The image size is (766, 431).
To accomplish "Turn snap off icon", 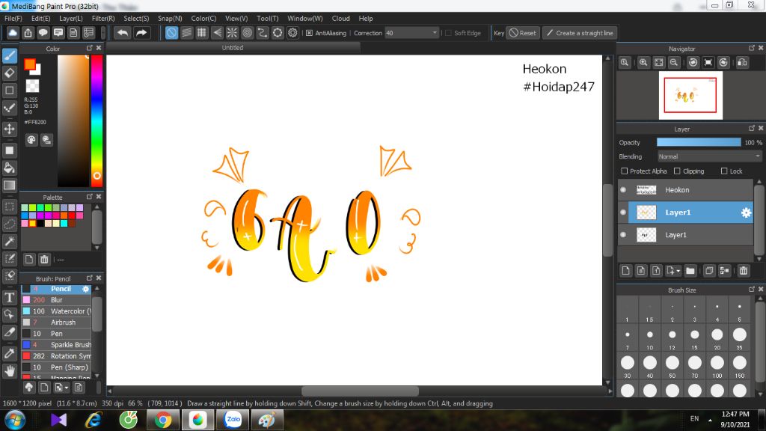I will (171, 33).
